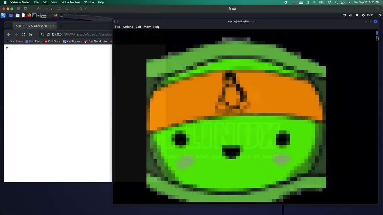Open terminal emulator launcher in Kali panel
Viewport: 383px width, 215px height.
34,15
